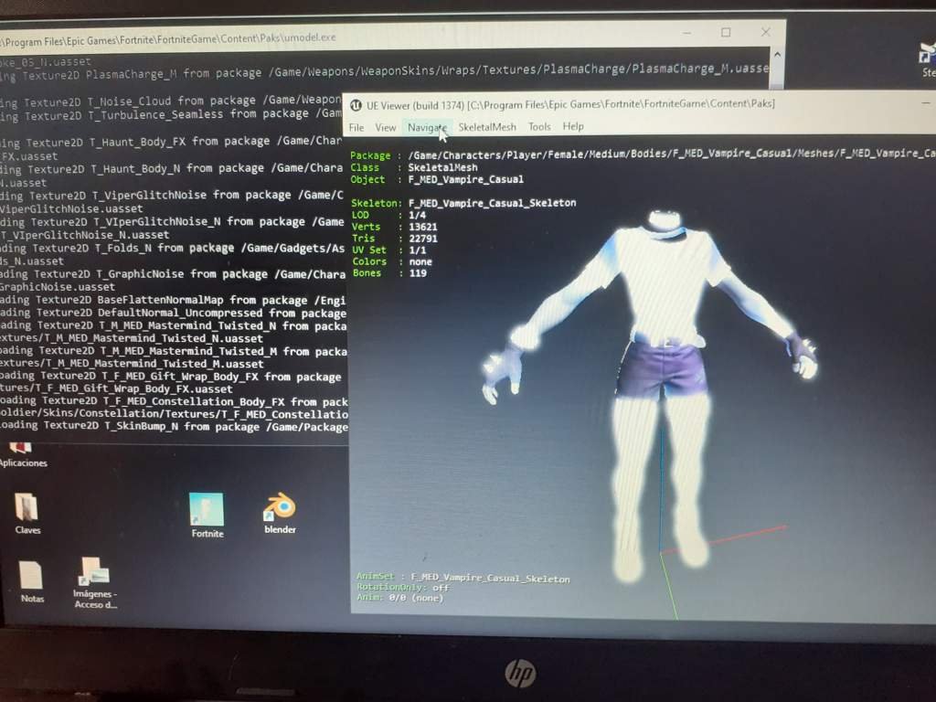Close the umodel.exe console window
This screenshot has height=702, width=936.
pyautogui.click(x=765, y=32)
